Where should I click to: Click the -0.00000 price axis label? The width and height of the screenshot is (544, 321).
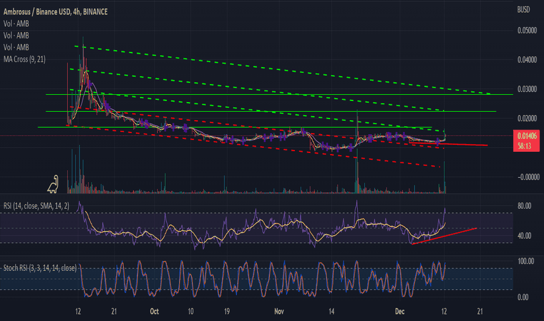[528, 177]
